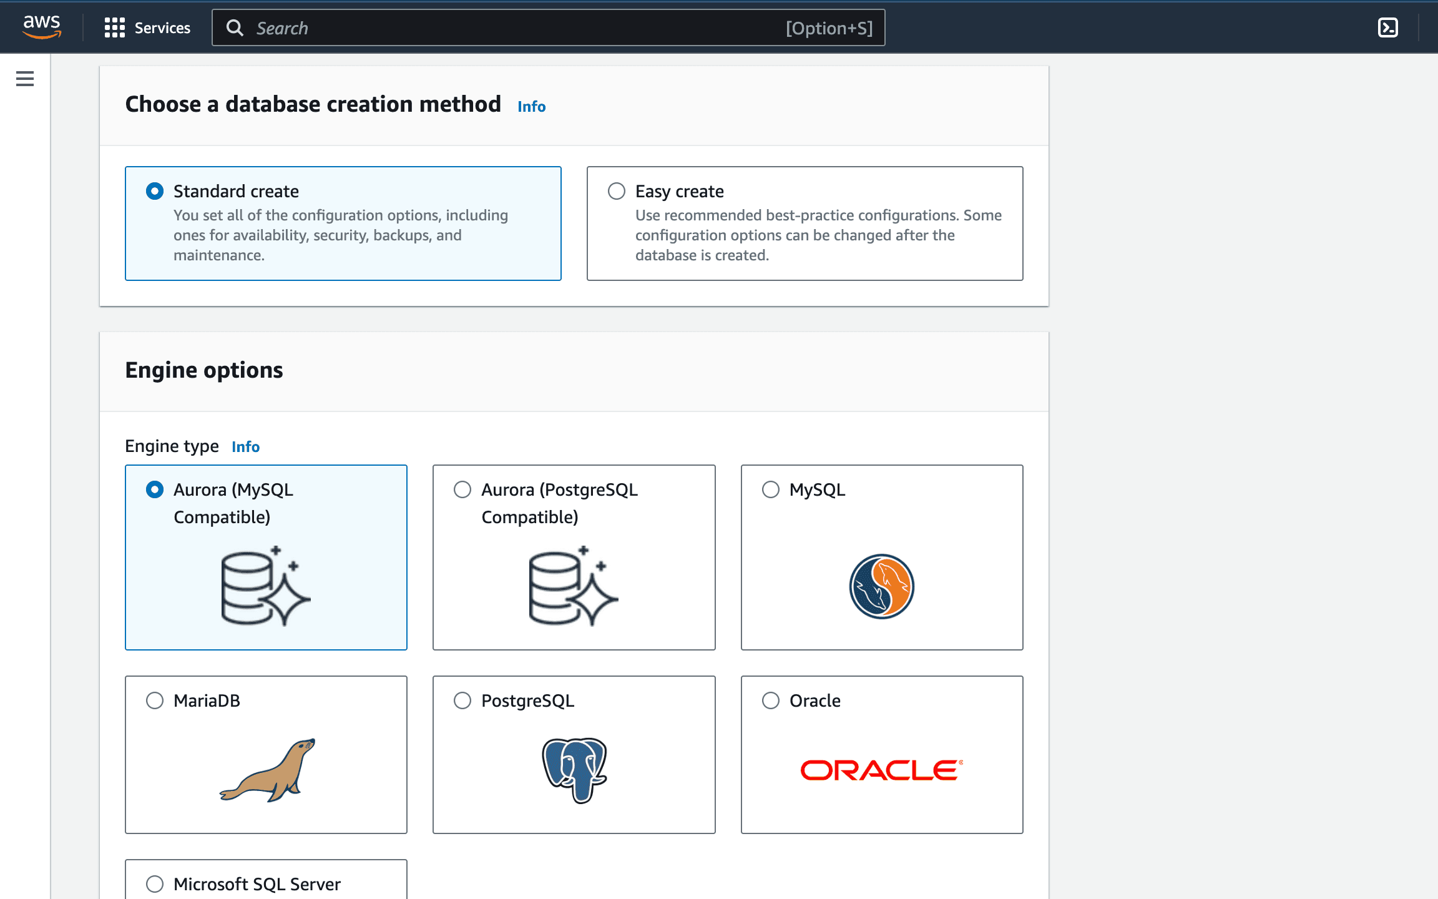Click the Choose a database creation method heading
The image size is (1438, 899).
(313, 104)
